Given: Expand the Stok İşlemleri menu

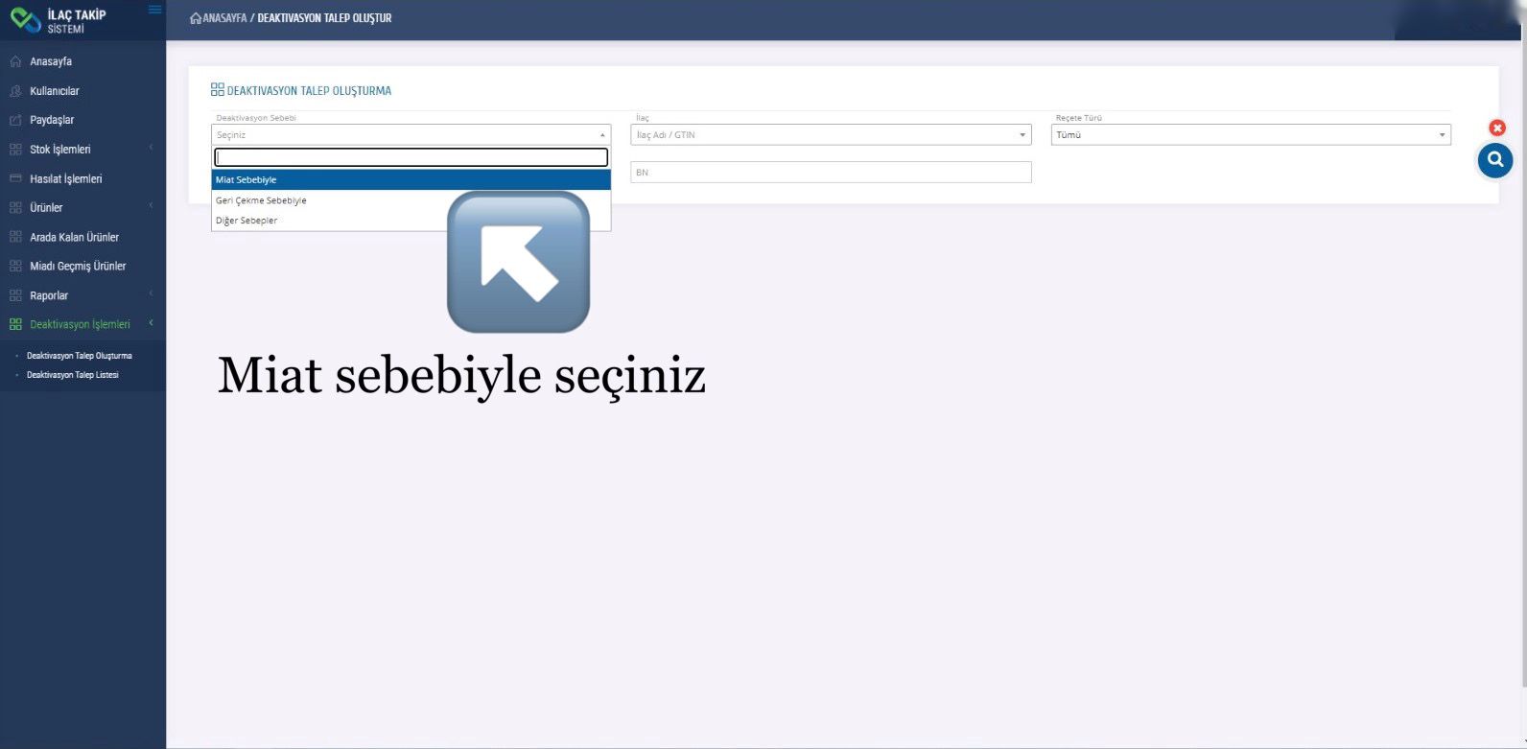Looking at the screenshot, I should click(x=59, y=150).
